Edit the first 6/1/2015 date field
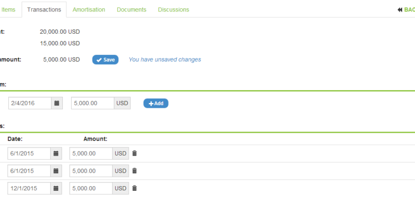 click(x=29, y=153)
